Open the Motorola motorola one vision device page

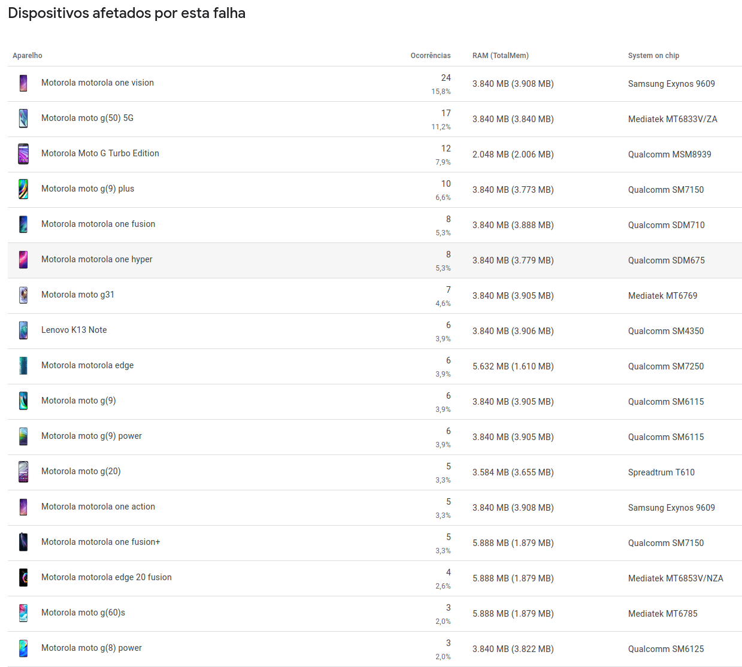pyautogui.click(x=97, y=83)
